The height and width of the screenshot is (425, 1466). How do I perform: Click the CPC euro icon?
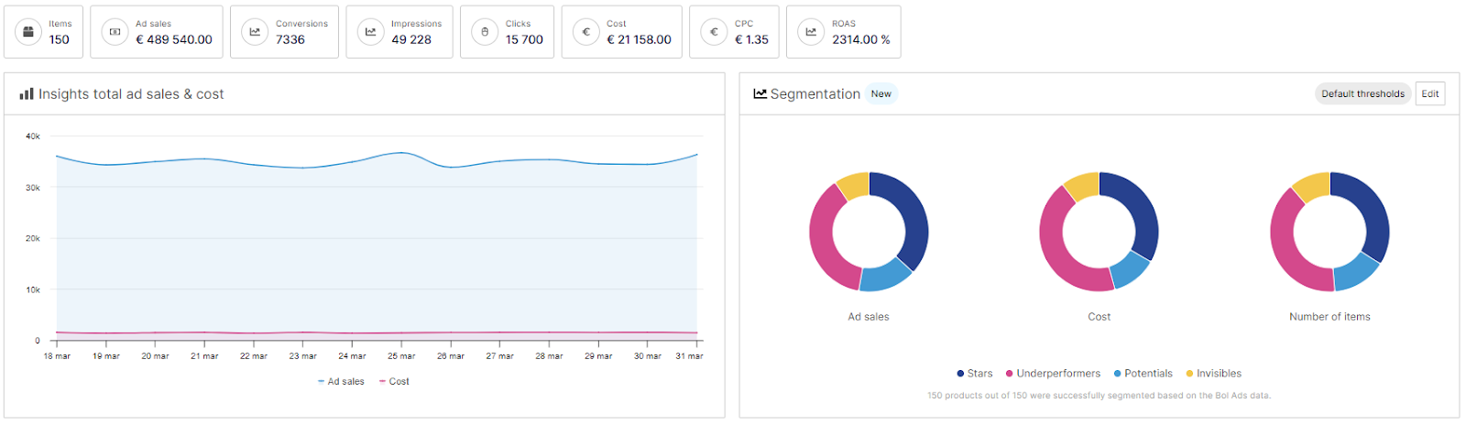(714, 32)
